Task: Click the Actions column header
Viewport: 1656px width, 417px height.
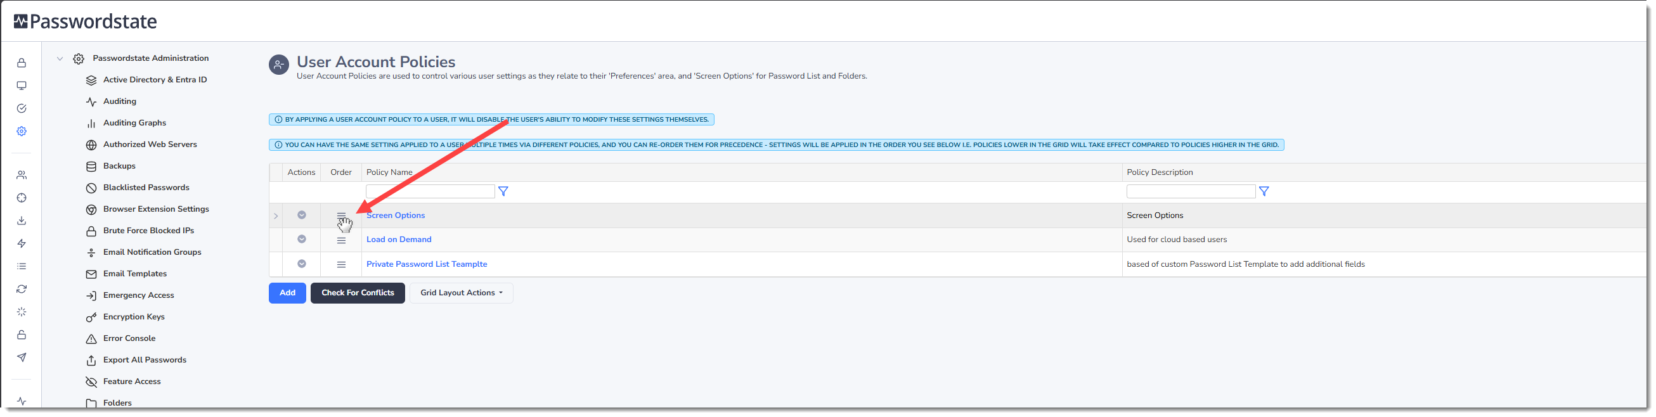Action: (301, 172)
